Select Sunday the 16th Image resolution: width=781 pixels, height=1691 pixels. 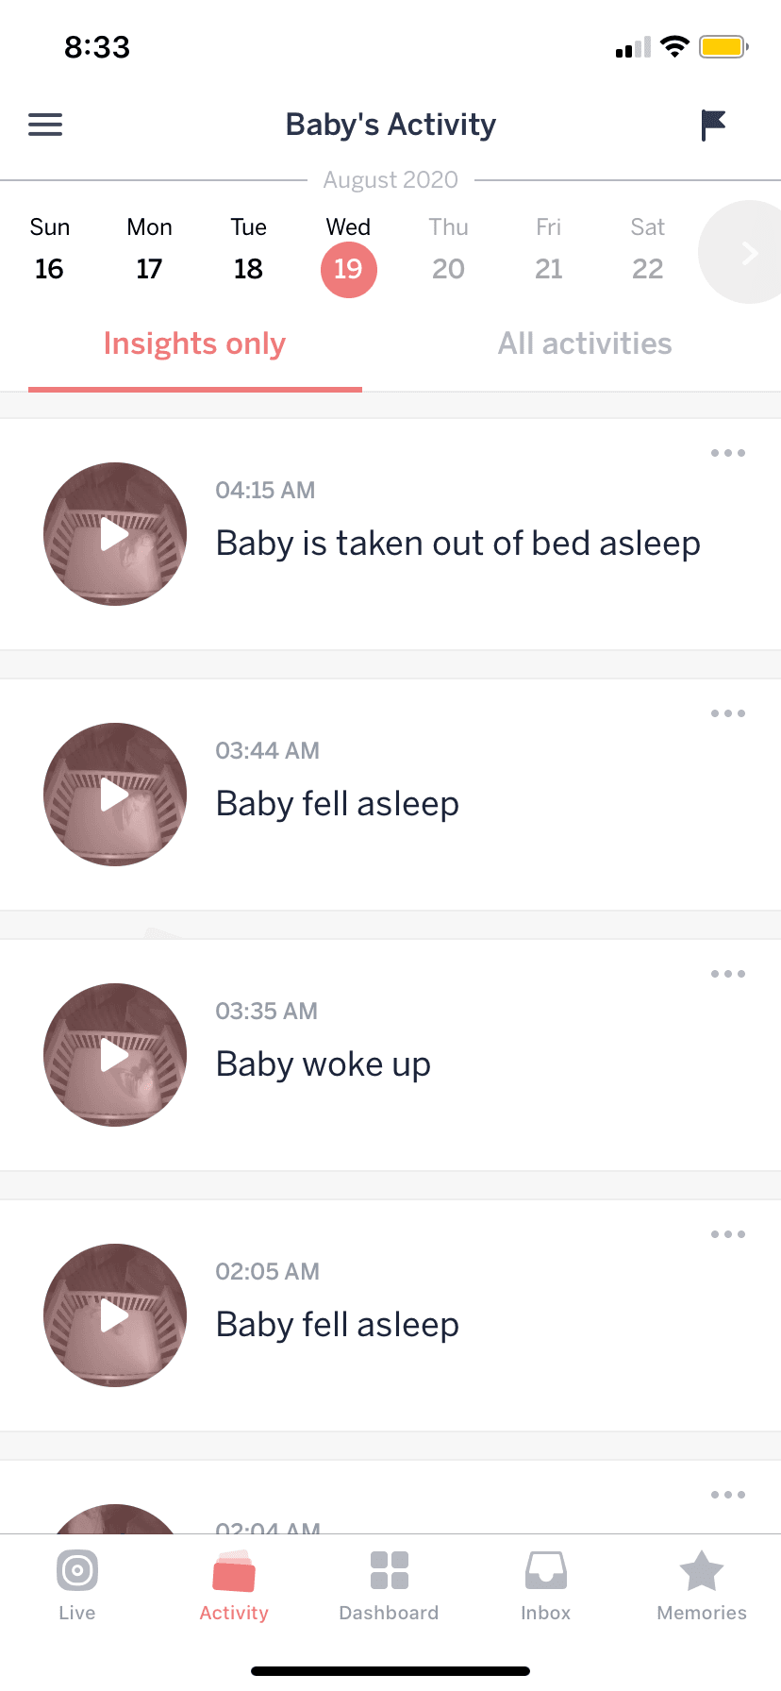(50, 269)
